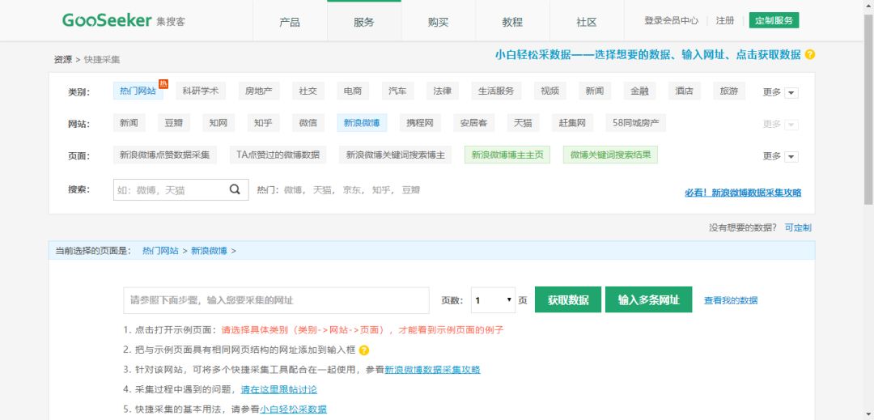Click the 获取数据 button

coord(568,299)
